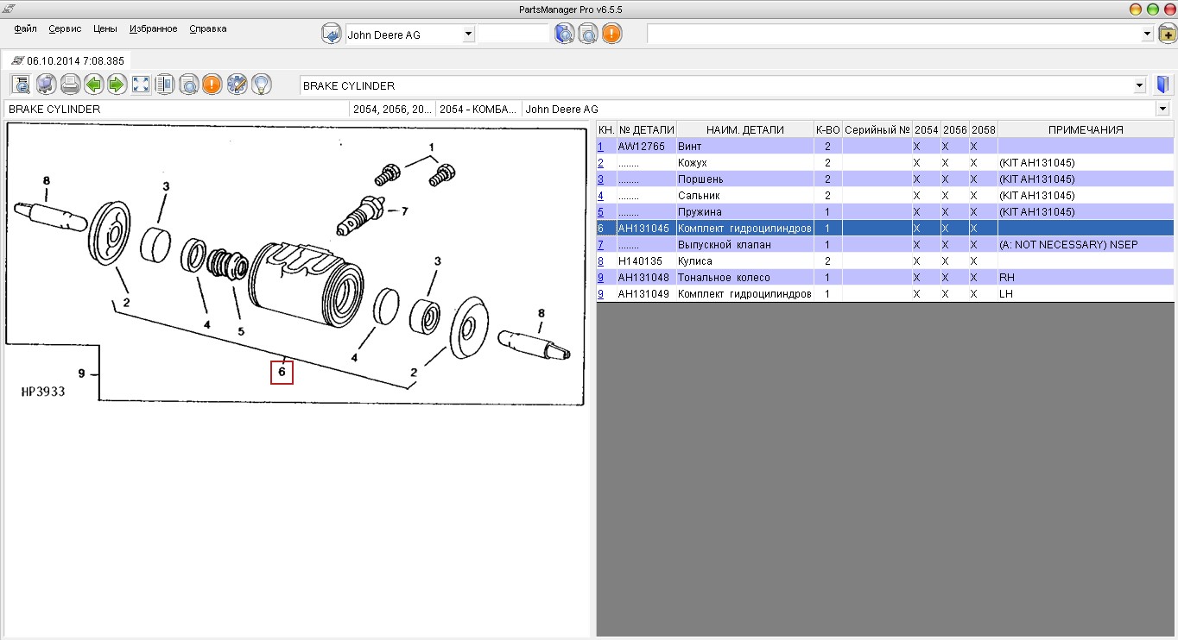Image resolution: width=1178 pixels, height=640 pixels.
Task: Click the shopping cart icon
Action: point(46,85)
